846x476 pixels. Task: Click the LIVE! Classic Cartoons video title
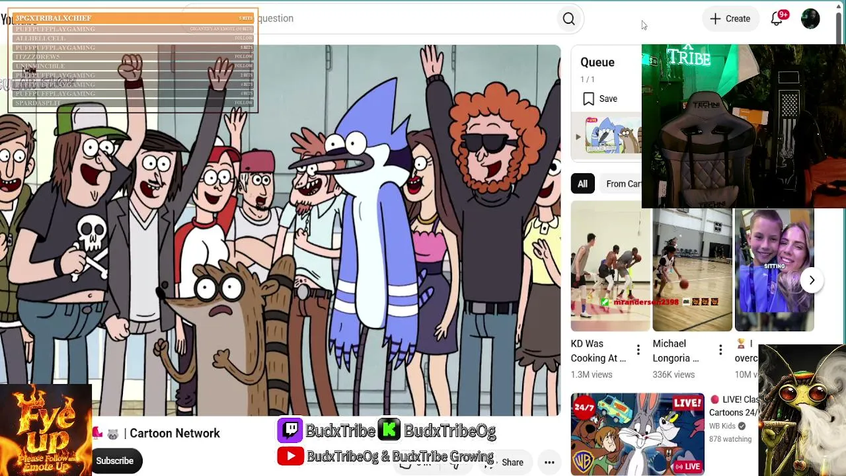coord(734,406)
